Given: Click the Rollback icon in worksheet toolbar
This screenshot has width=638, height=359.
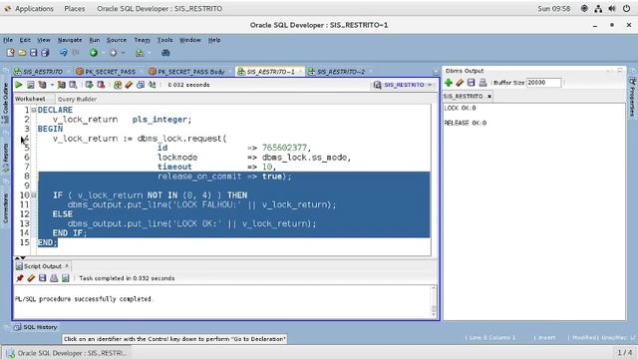Looking at the screenshot, I should (101, 85).
